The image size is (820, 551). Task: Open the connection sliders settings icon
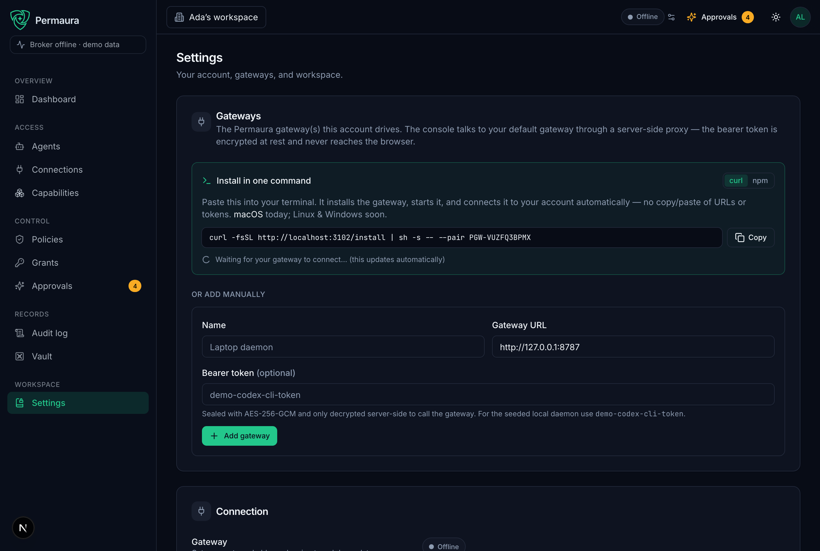click(672, 17)
